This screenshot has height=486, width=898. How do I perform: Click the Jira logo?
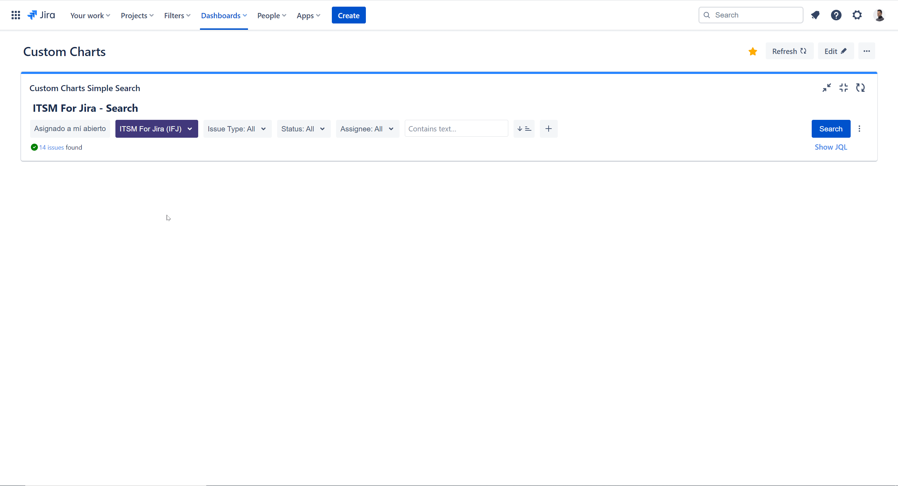tap(42, 15)
